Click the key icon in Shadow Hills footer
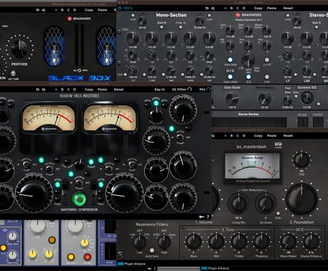The image size is (328, 271). click(x=201, y=217)
